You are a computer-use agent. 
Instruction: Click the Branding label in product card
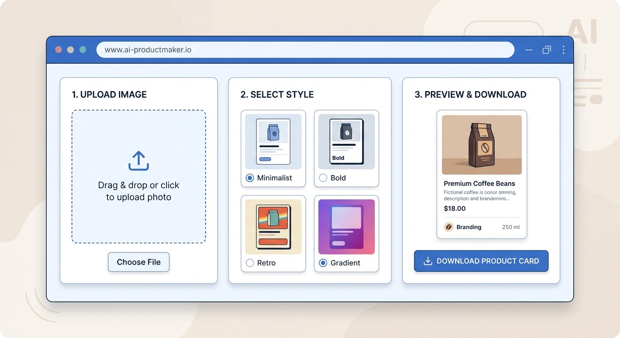[x=469, y=227]
